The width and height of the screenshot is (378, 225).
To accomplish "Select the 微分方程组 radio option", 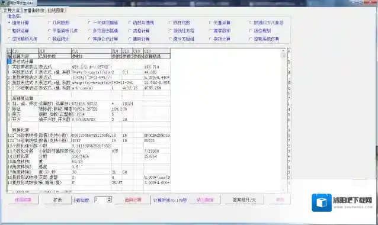I will 182,38.
